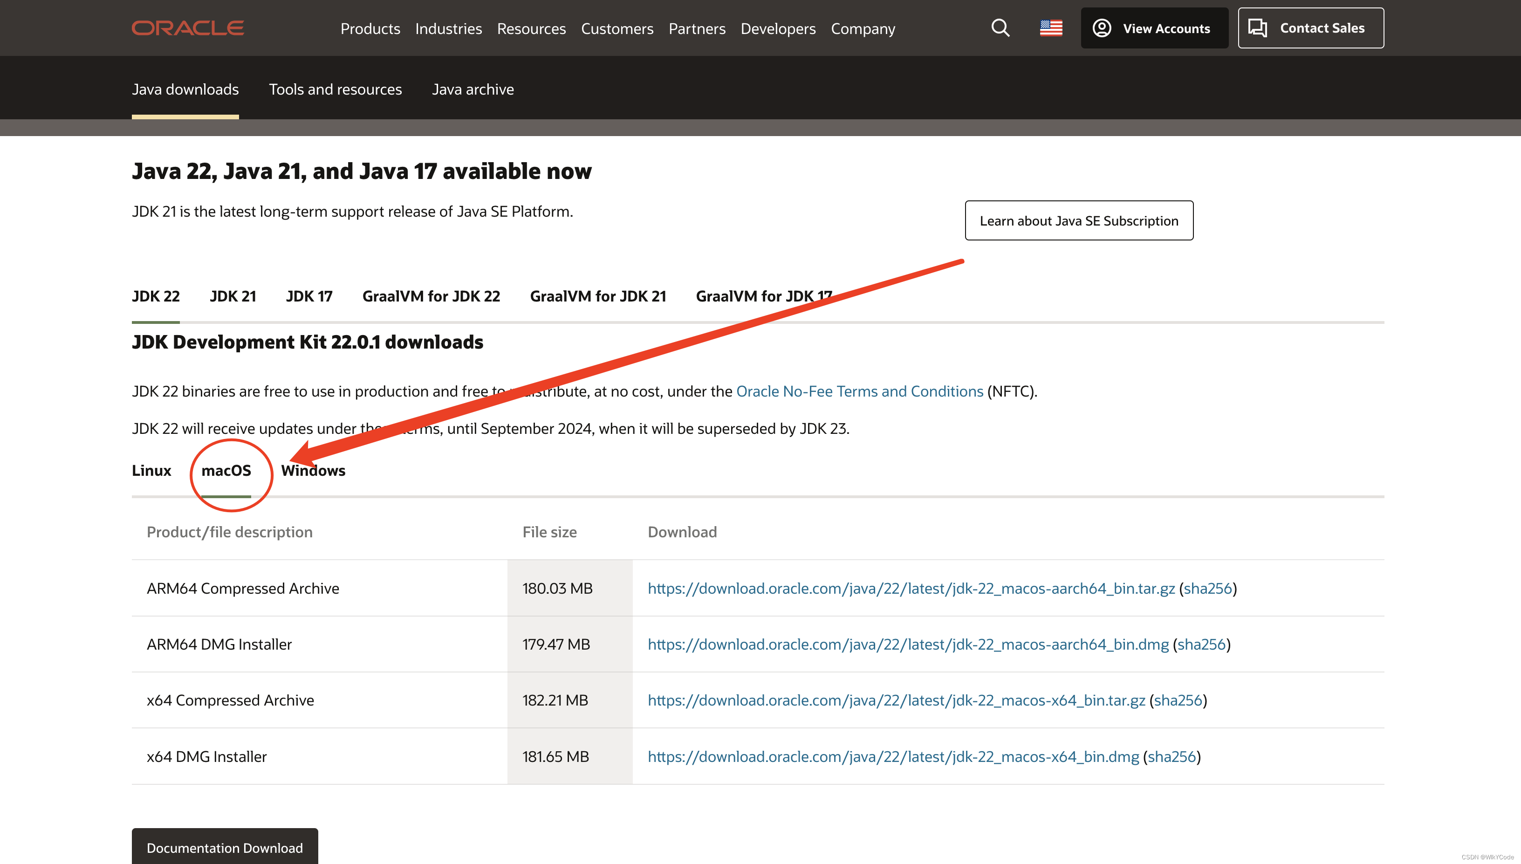Click the 'x64 Compressed Archive' description cell
Image resolution: width=1521 pixels, height=864 pixels.
click(x=319, y=700)
